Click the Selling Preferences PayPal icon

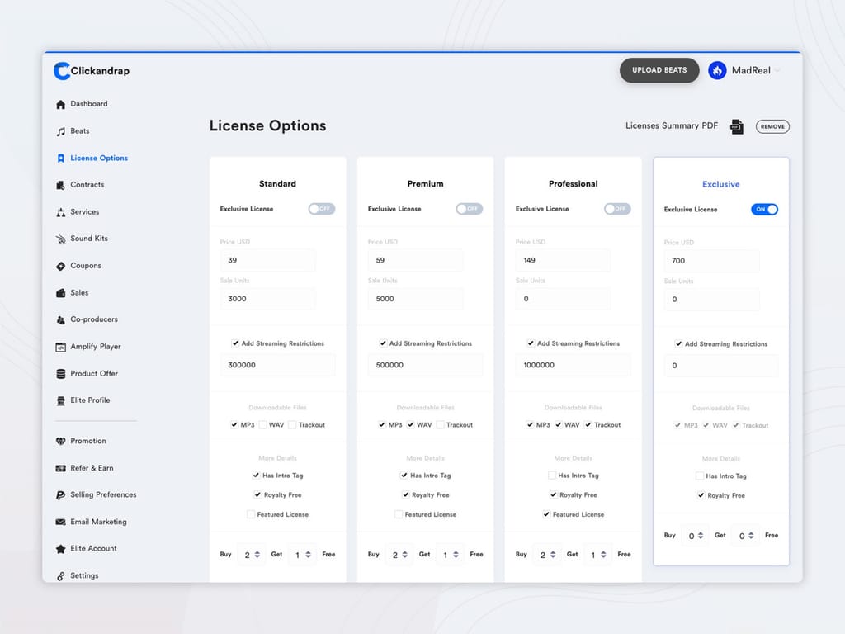coord(61,495)
